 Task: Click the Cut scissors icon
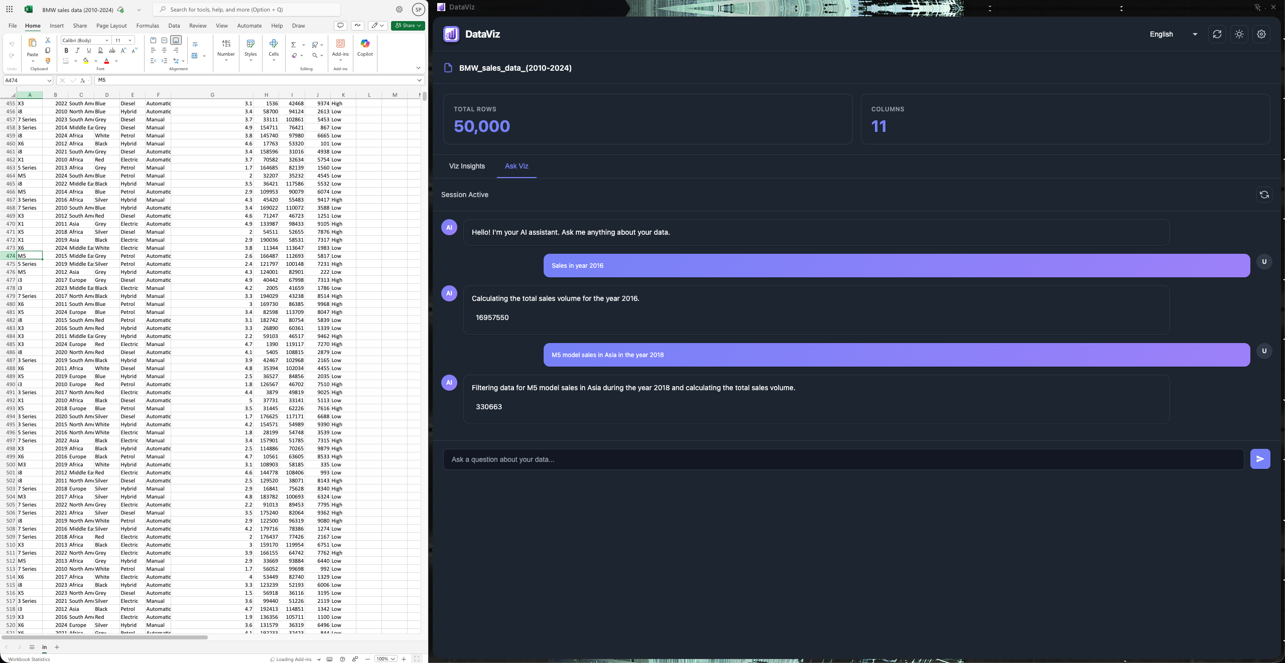[x=48, y=40]
